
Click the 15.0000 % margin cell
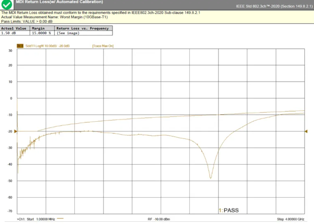(x=41, y=33)
